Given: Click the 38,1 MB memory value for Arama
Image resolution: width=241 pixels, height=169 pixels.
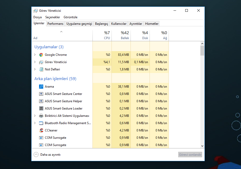Looking at the screenshot, I should (x=123, y=87).
